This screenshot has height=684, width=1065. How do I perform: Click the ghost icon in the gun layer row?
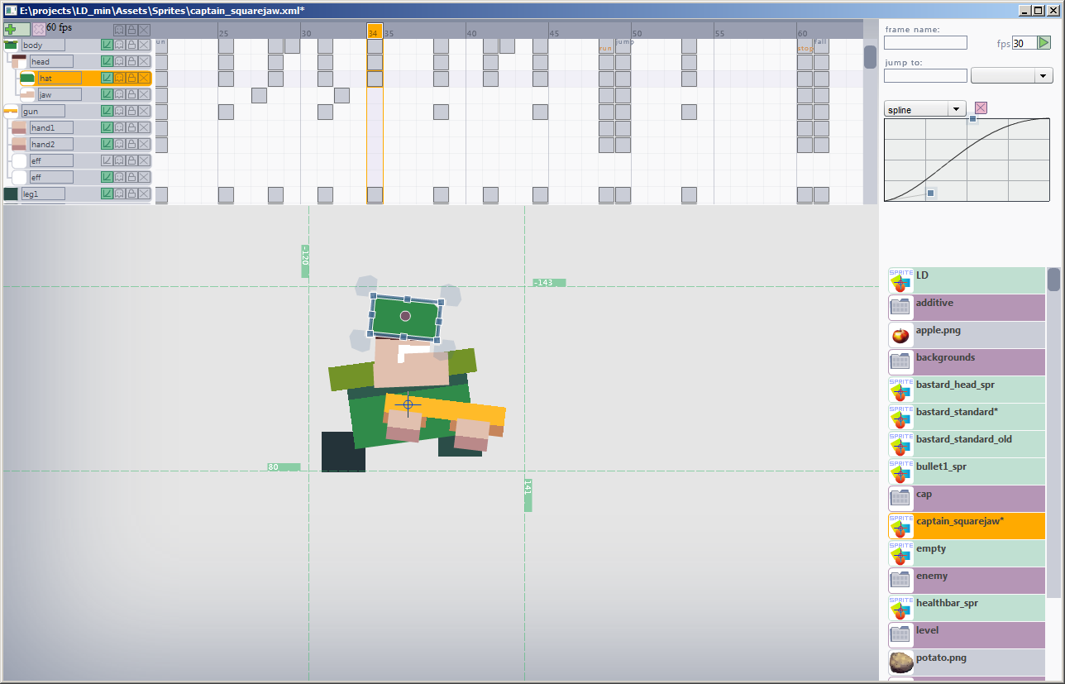(x=119, y=111)
